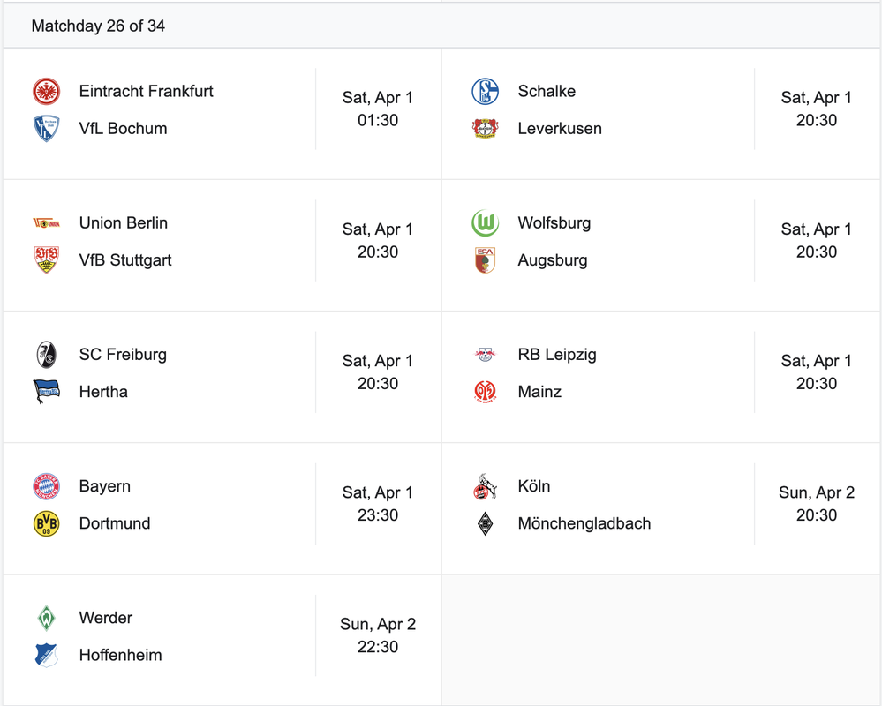The width and height of the screenshot is (882, 706).
Task: Open the Mönchengladbach team name link
Action: click(x=584, y=523)
